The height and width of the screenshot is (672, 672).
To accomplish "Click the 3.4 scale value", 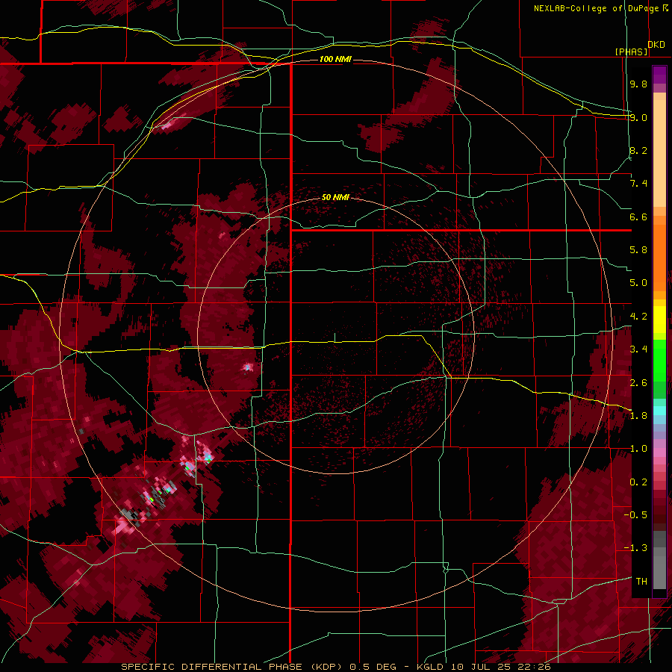I will click(638, 349).
